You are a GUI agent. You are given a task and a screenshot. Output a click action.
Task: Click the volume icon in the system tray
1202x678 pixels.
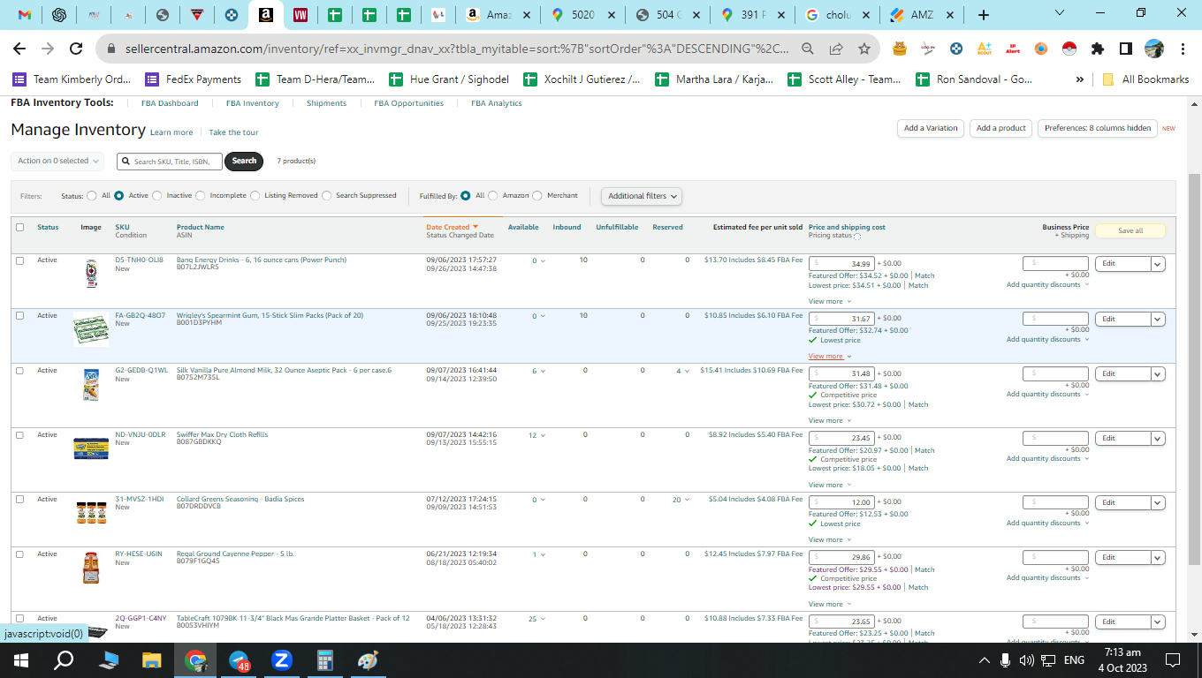coord(1026,660)
